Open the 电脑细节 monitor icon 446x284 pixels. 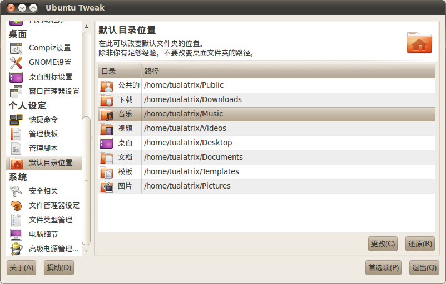(x=16, y=235)
